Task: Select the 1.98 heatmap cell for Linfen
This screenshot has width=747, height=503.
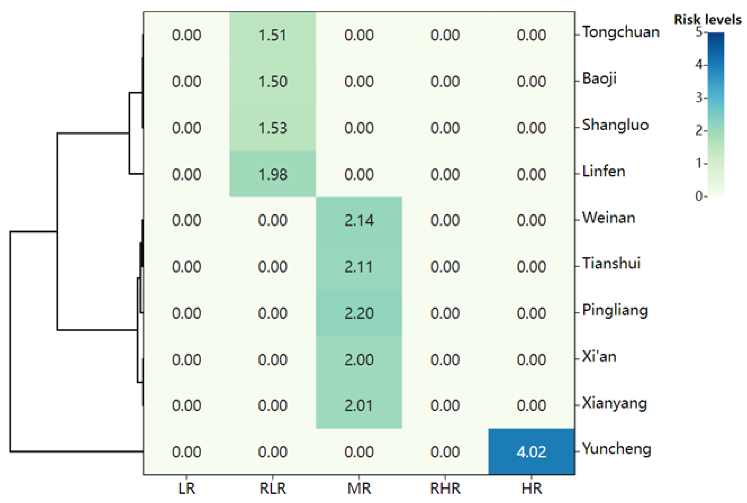Action: tap(273, 174)
